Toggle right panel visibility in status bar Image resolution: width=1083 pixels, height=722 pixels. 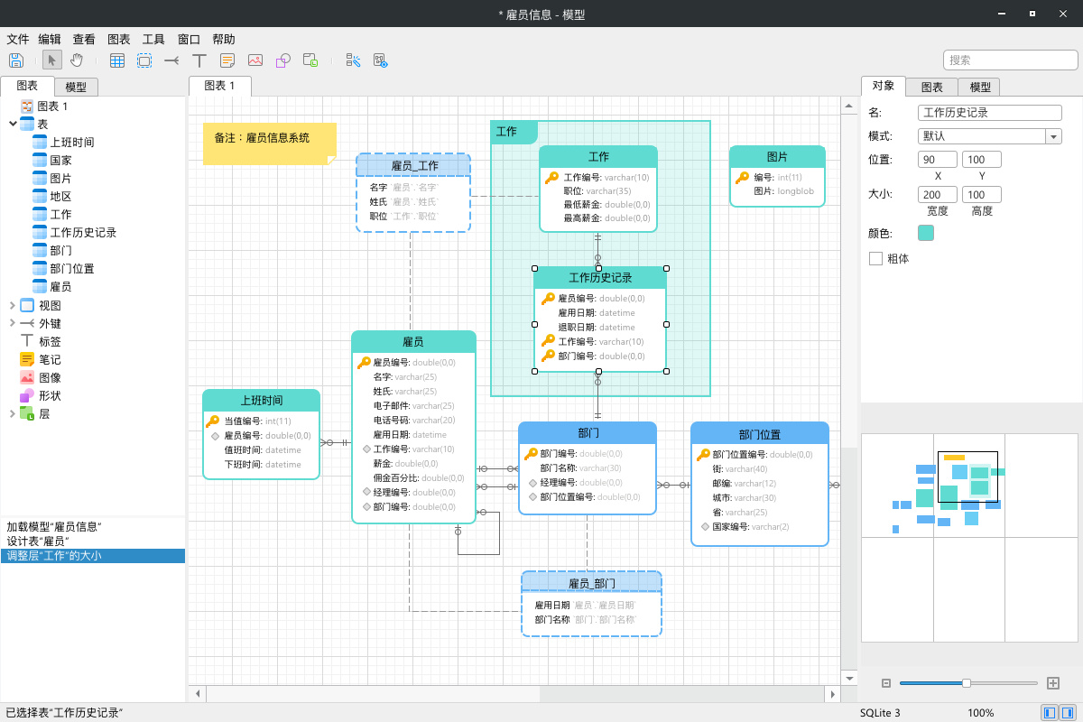tap(1069, 713)
